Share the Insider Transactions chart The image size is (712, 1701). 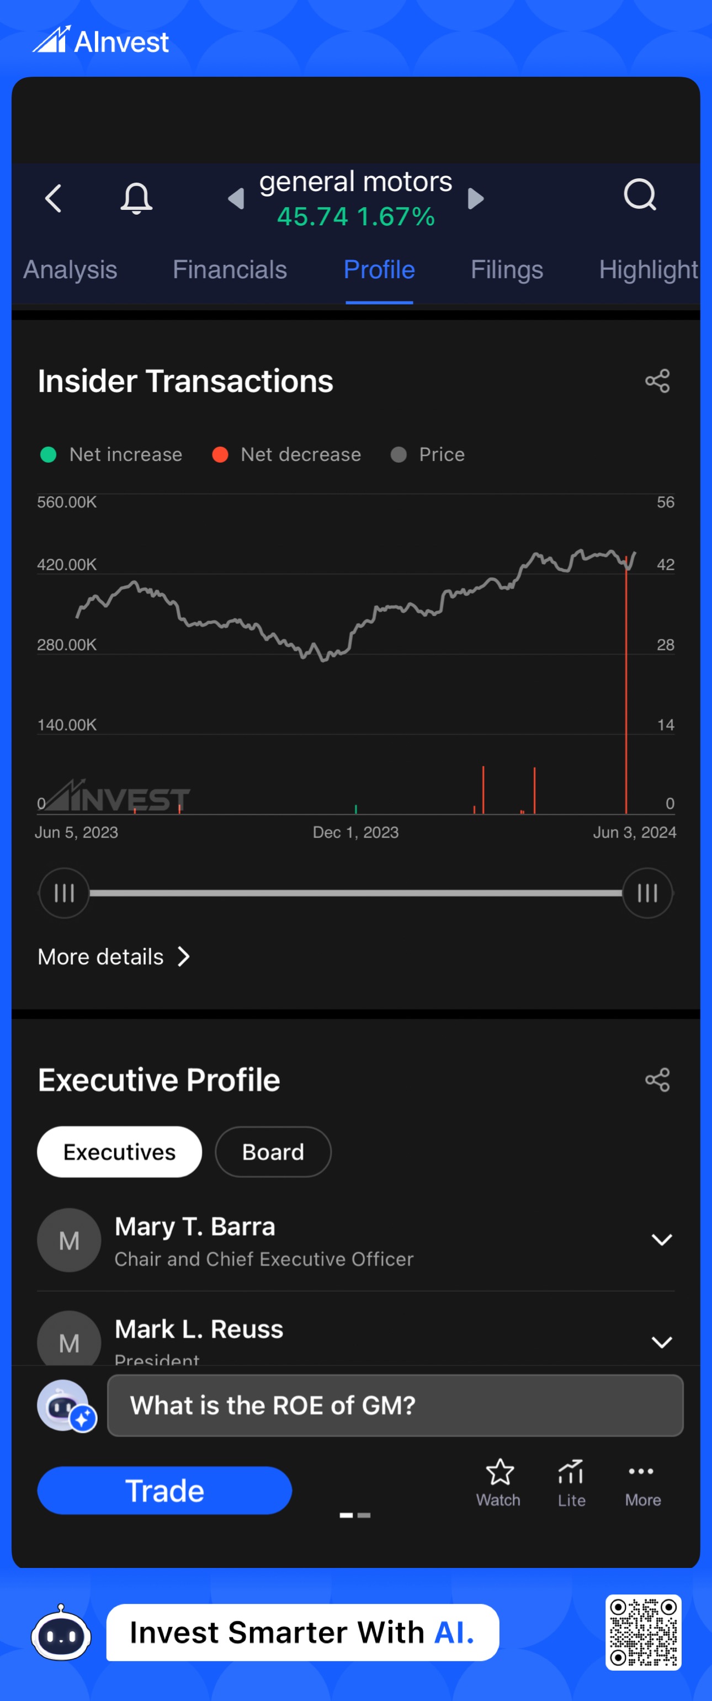pyautogui.click(x=657, y=381)
